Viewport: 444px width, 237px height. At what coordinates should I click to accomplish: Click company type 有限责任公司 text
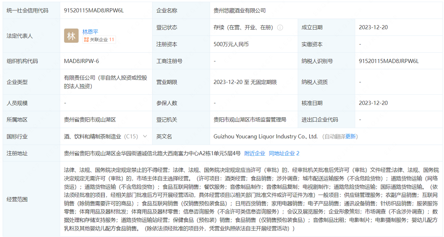point(105,82)
